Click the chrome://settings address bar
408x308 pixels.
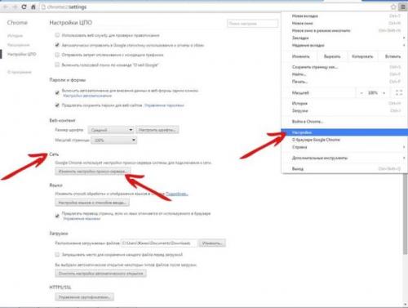(215, 7)
